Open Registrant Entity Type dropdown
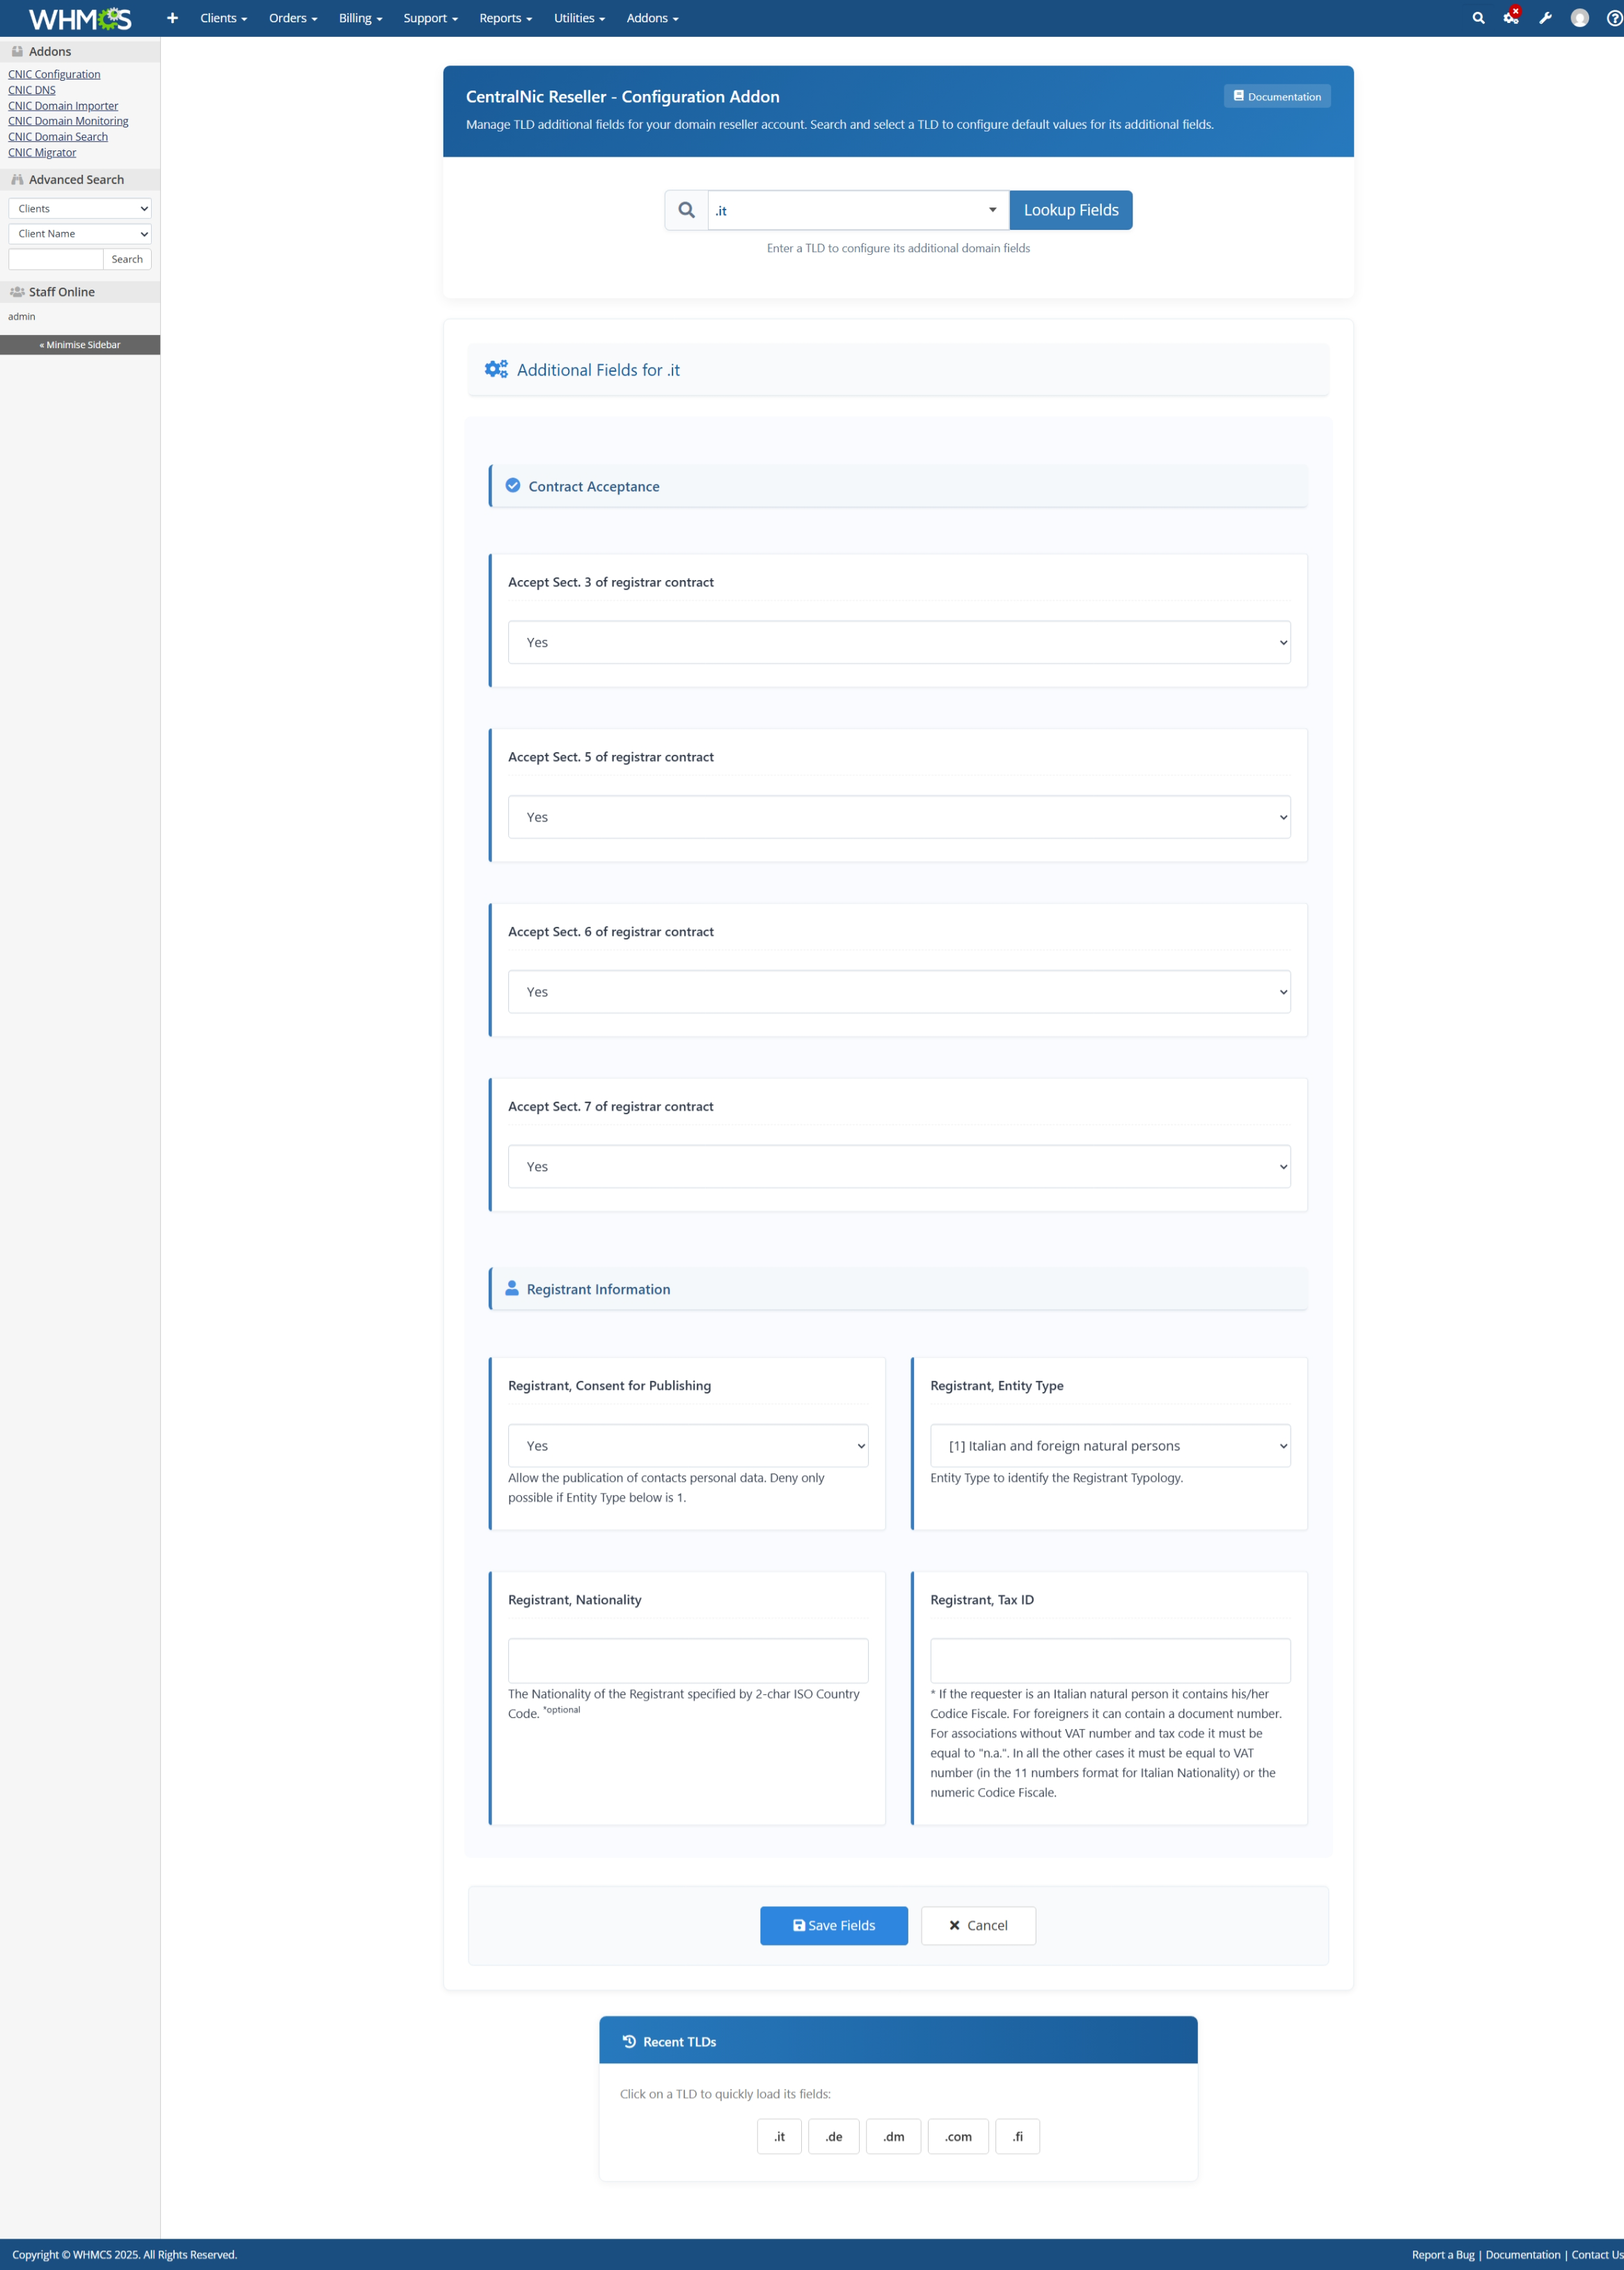Viewport: 1624px width, 2270px height. [1110, 1446]
